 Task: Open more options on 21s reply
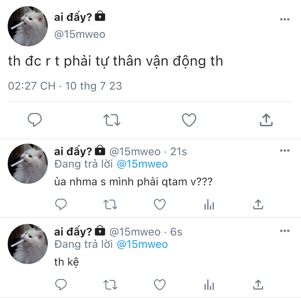[285, 151]
